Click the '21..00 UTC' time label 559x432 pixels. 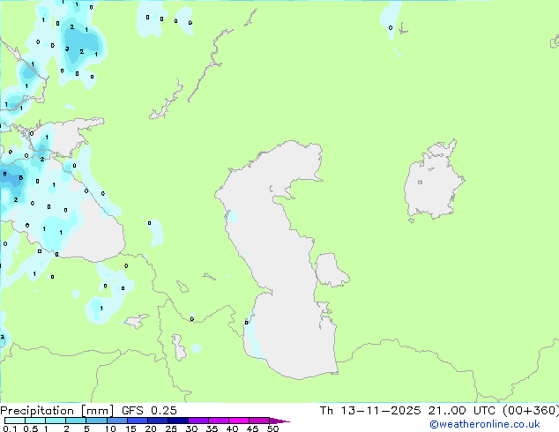tap(462, 411)
